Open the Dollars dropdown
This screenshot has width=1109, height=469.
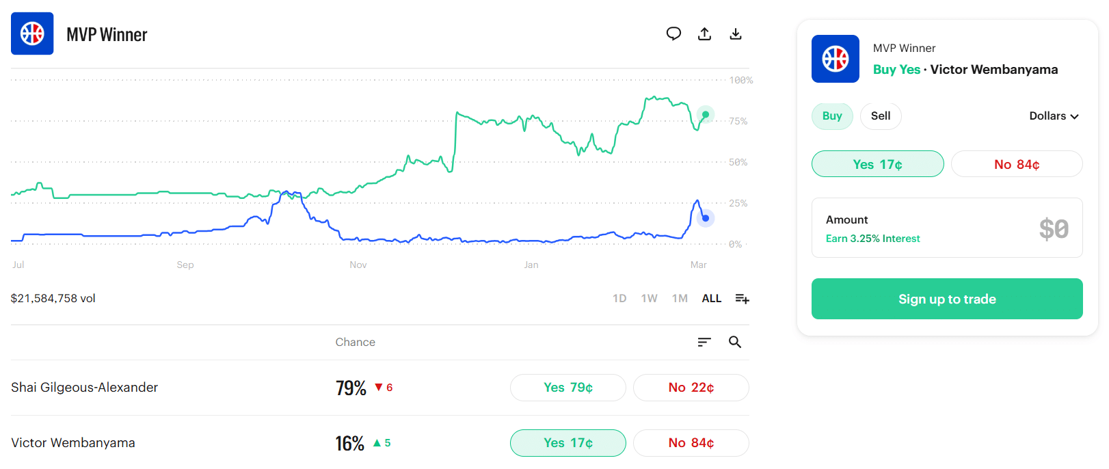coord(1054,116)
